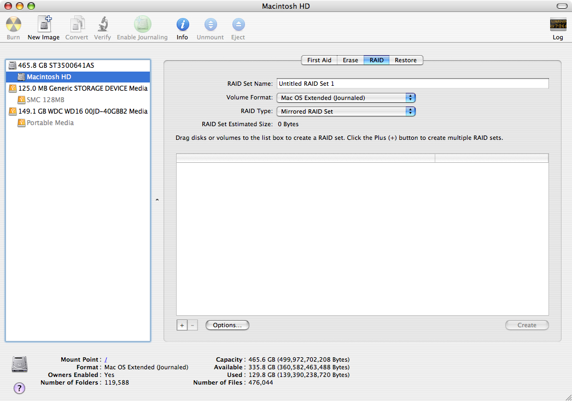The image size is (572, 401).
Task: Click the Convert toolbar icon
Action: coord(77,25)
